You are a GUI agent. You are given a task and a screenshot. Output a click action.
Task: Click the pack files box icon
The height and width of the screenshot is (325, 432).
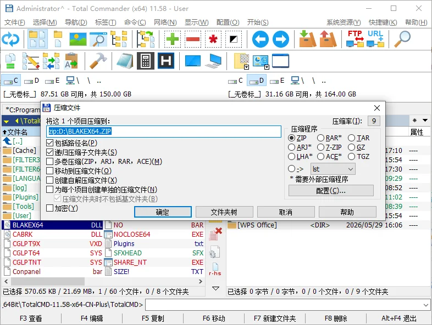307,39
